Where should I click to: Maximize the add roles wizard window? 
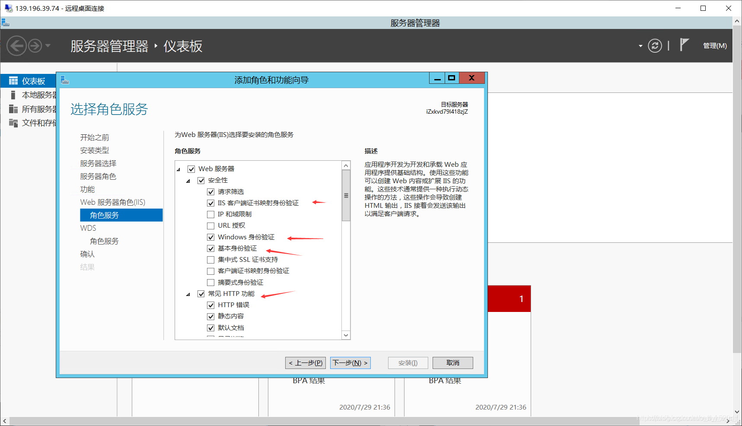pyautogui.click(x=452, y=78)
